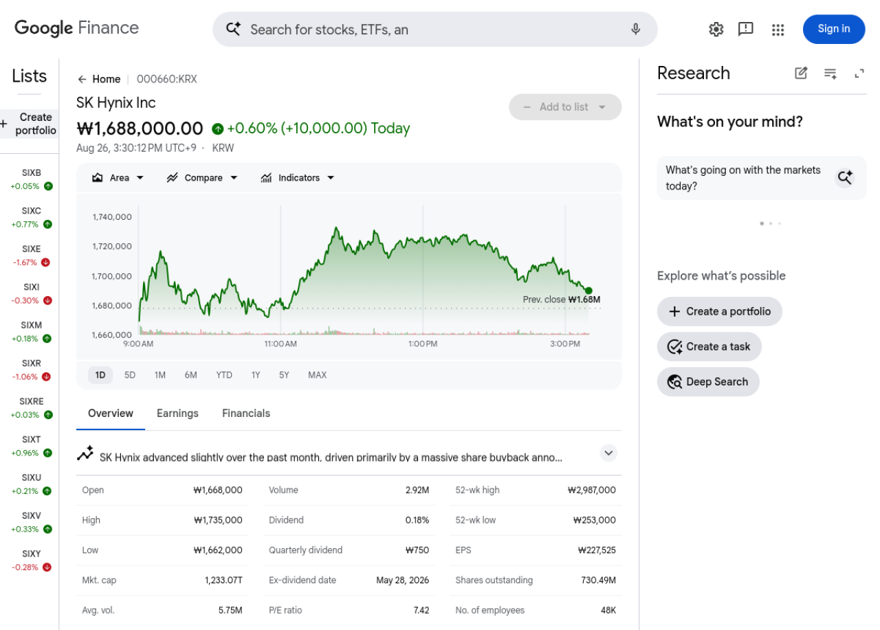Click the search-sparkle icon on the suggestion card
The image size is (880, 630).
coord(845,178)
